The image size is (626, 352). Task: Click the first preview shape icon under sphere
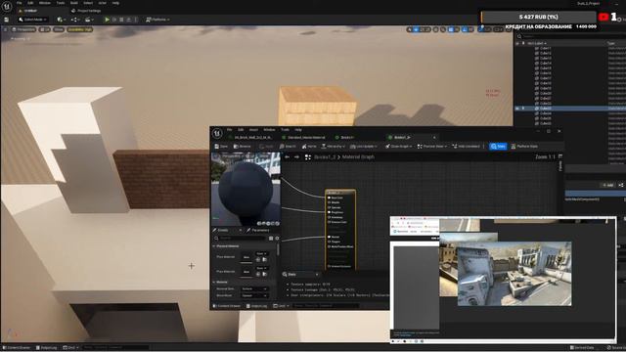point(259,224)
